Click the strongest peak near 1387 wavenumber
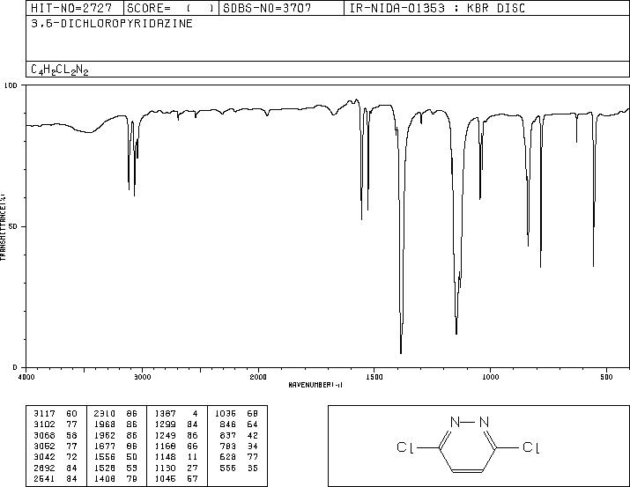The image size is (630, 487). [401, 350]
